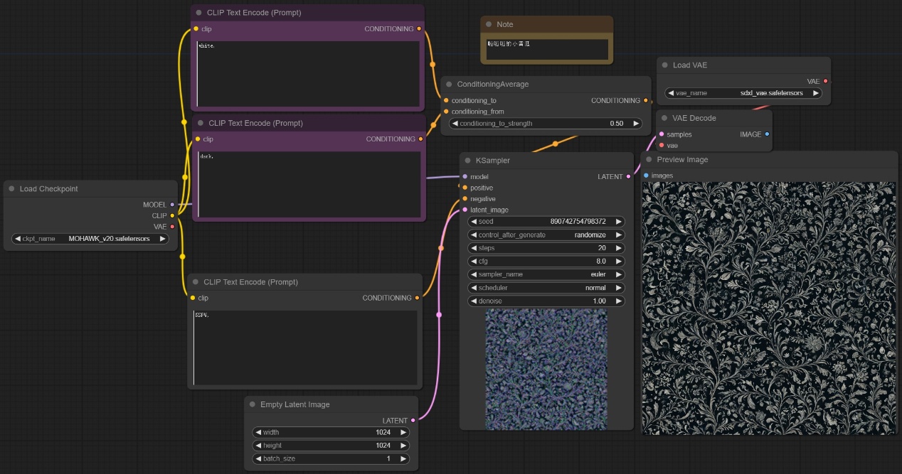The image size is (902, 474).
Task: Decrease cfg value with the left arrow
Action: click(x=473, y=262)
